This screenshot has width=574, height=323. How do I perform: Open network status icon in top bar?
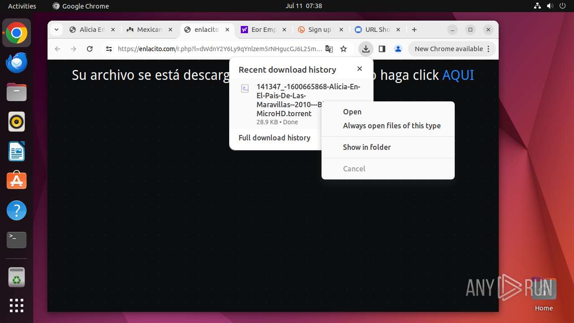click(x=538, y=6)
